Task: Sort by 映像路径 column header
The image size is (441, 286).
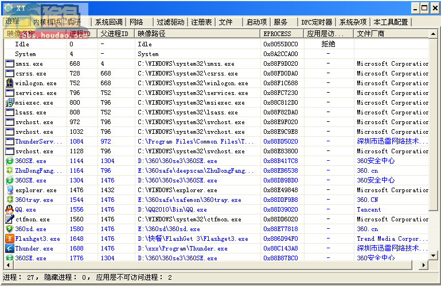Action: point(197,34)
